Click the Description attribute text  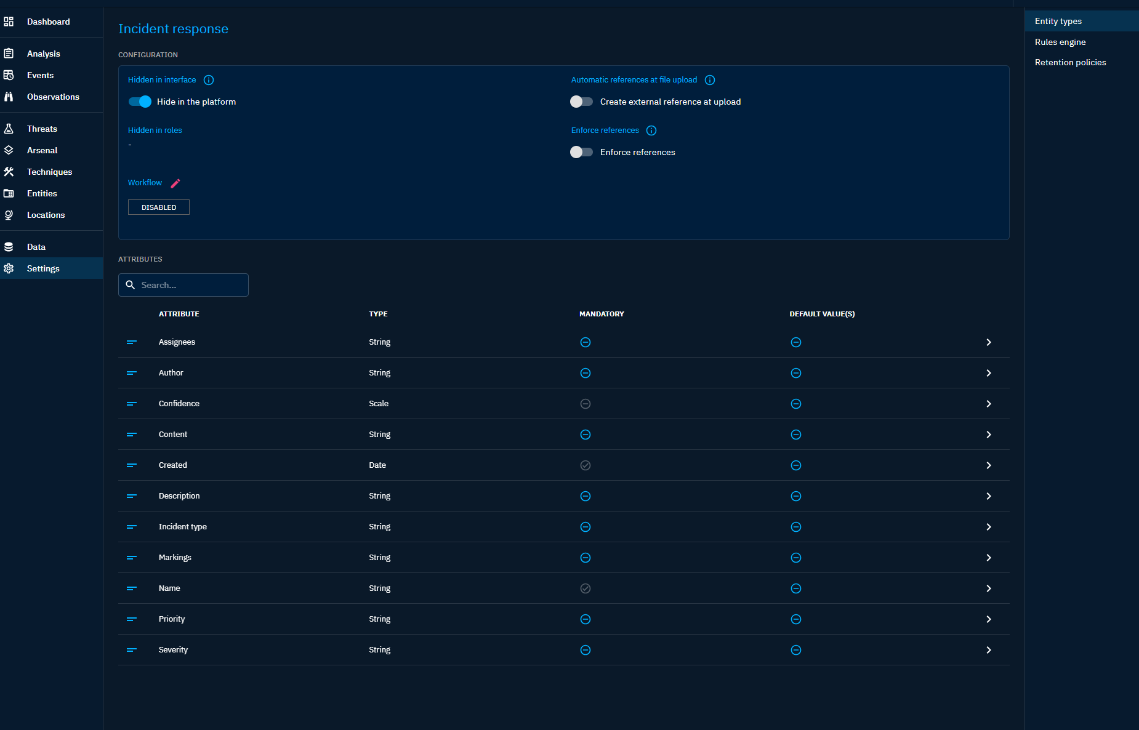click(x=179, y=496)
